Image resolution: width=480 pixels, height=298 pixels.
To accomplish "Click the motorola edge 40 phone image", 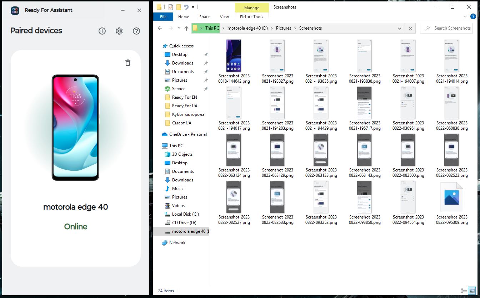I will tap(75, 128).
